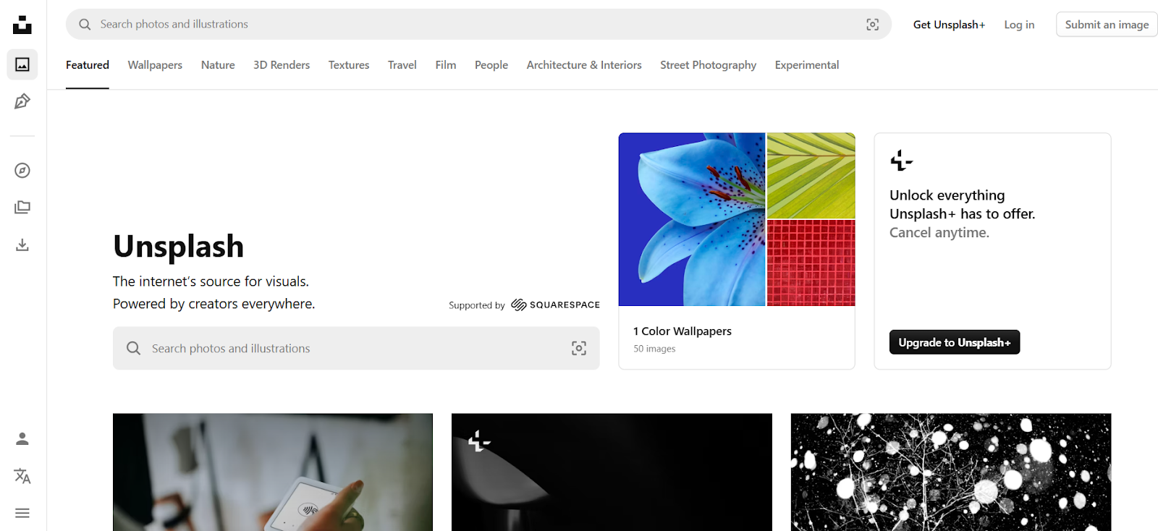Viewport: 1158px width, 531px height.
Task: Open the Explore compass icon
Action: click(x=22, y=171)
